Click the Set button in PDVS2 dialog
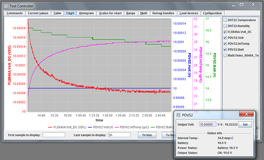The width and height of the screenshot is (264, 160). [245, 124]
